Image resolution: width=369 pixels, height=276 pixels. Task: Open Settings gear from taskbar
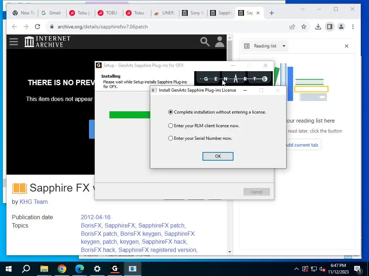[97, 269]
